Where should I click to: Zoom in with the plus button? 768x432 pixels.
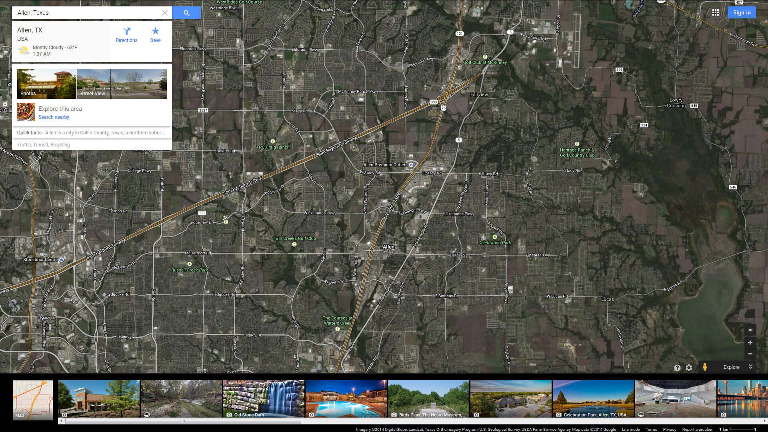[x=750, y=343]
